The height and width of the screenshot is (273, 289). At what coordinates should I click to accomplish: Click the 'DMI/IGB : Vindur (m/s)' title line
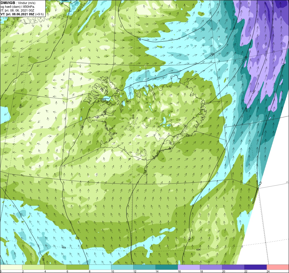click(18, 3)
